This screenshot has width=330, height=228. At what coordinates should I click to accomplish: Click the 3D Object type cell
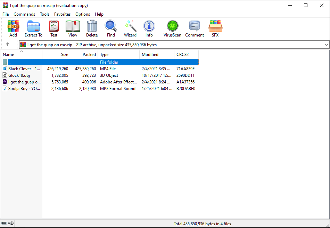tap(109, 75)
